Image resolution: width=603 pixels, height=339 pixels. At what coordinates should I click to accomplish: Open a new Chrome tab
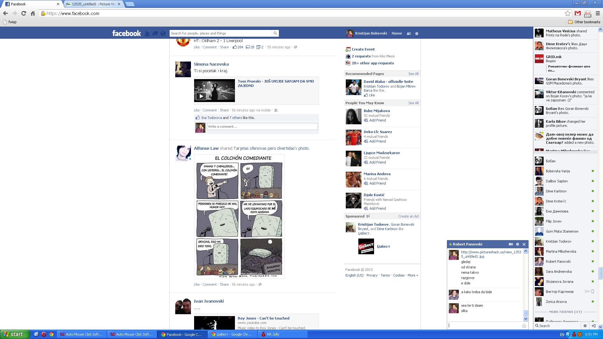130,4
